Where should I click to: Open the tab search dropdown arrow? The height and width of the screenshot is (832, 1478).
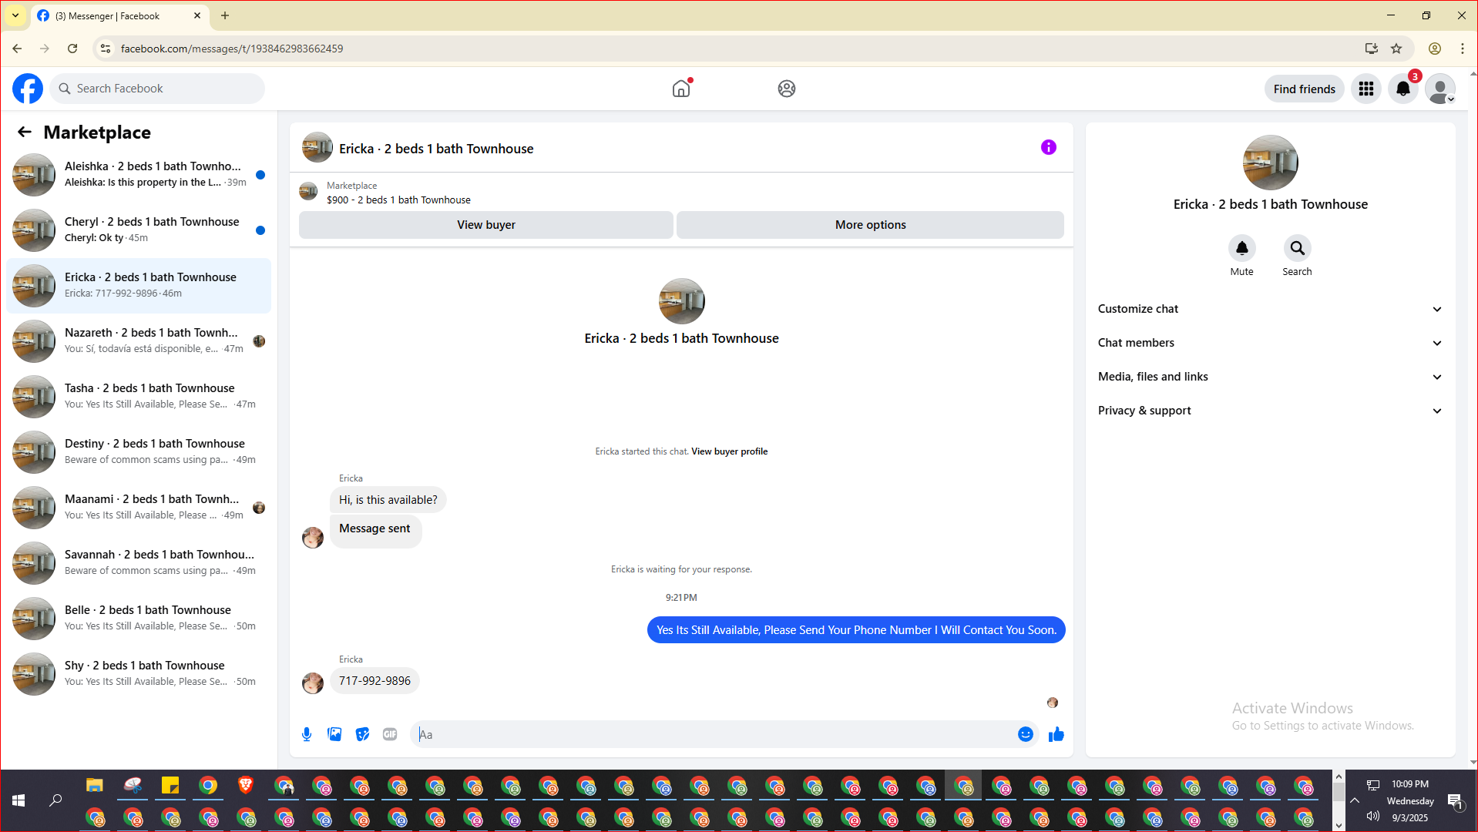(15, 15)
